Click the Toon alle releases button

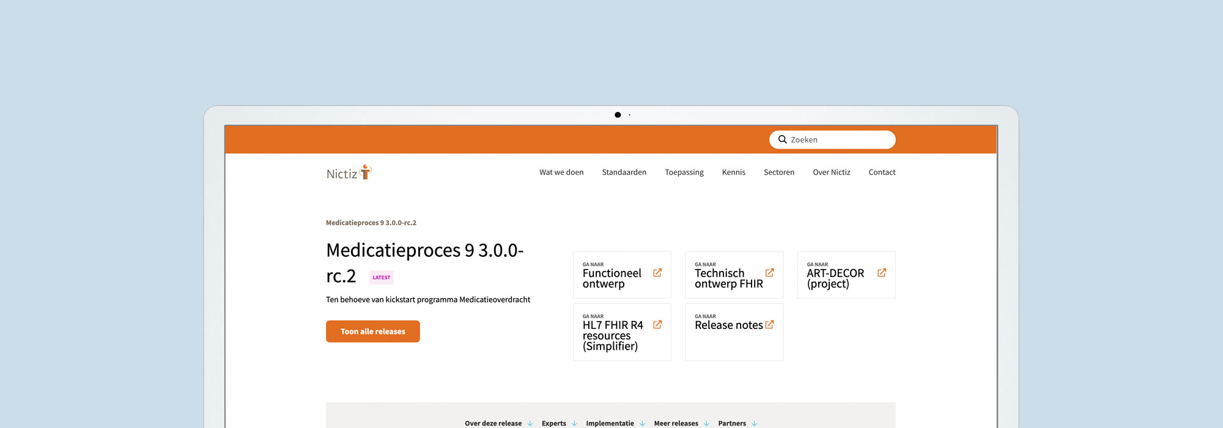point(373,331)
